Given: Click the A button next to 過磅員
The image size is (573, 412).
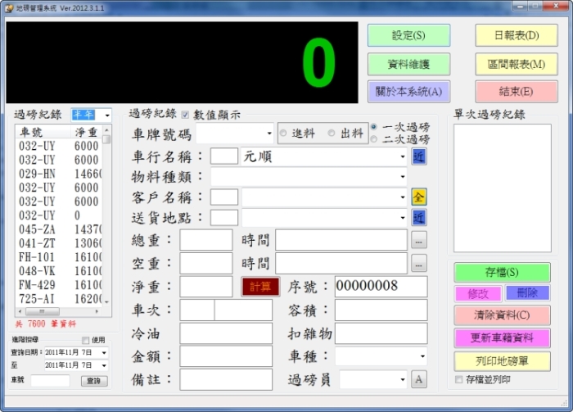Looking at the screenshot, I should [418, 379].
